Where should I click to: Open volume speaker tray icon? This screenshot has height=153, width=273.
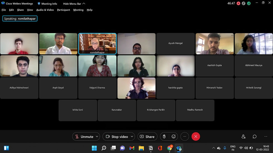(x=246, y=148)
